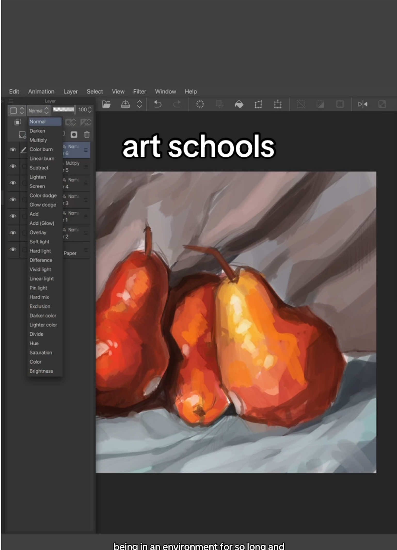Open the Filter menu
The image size is (397, 550).
(x=140, y=91)
